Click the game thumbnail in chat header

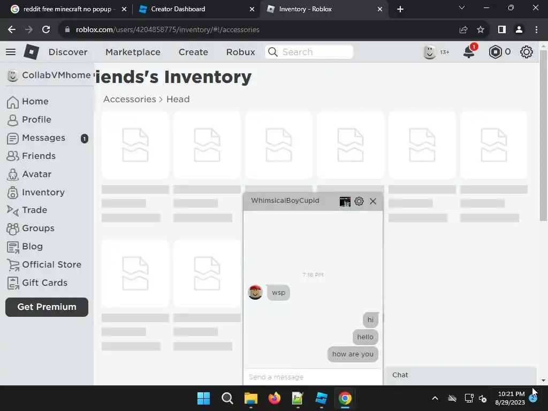pos(345,201)
